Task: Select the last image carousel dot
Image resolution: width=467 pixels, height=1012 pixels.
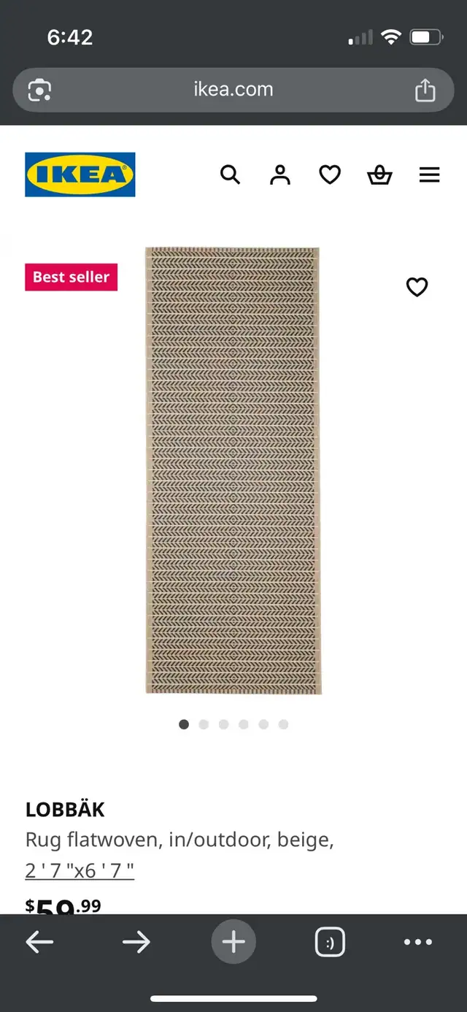Action: coord(283,724)
